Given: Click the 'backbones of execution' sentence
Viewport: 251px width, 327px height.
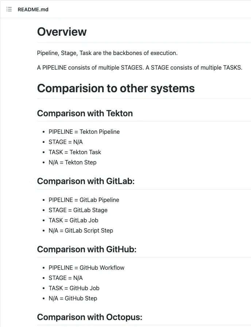Looking at the screenshot, I should [x=107, y=53].
